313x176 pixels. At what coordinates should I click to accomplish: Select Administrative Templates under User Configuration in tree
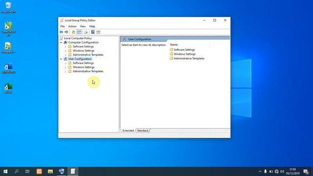88,71
